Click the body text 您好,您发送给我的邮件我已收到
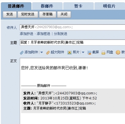This screenshot has height=124, width=125. click(54, 68)
